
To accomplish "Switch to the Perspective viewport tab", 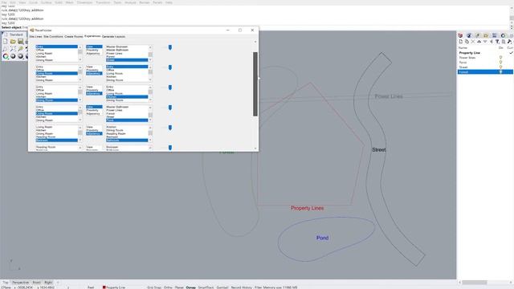I will [20, 282].
